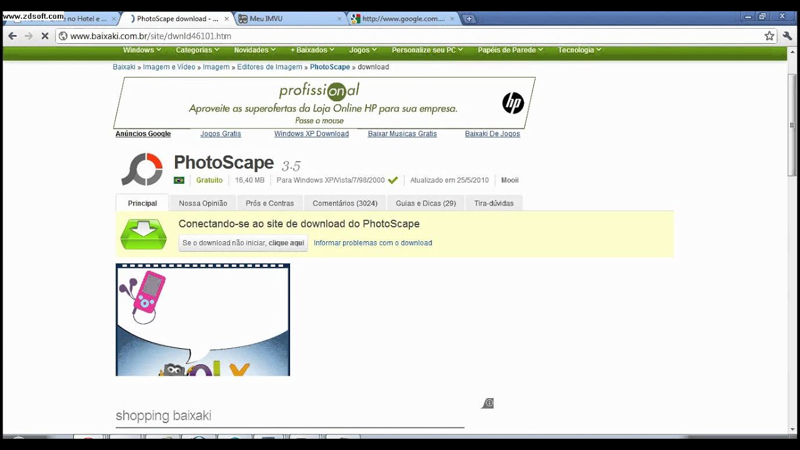Screen dimensions: 800x450
Task: Click 'Atualizado em 25/5/2010' text
Action: click(449, 180)
